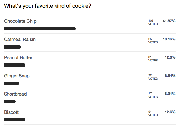181x130 pixels.
Task: Click the 25 votes count
Action: [x=153, y=40]
